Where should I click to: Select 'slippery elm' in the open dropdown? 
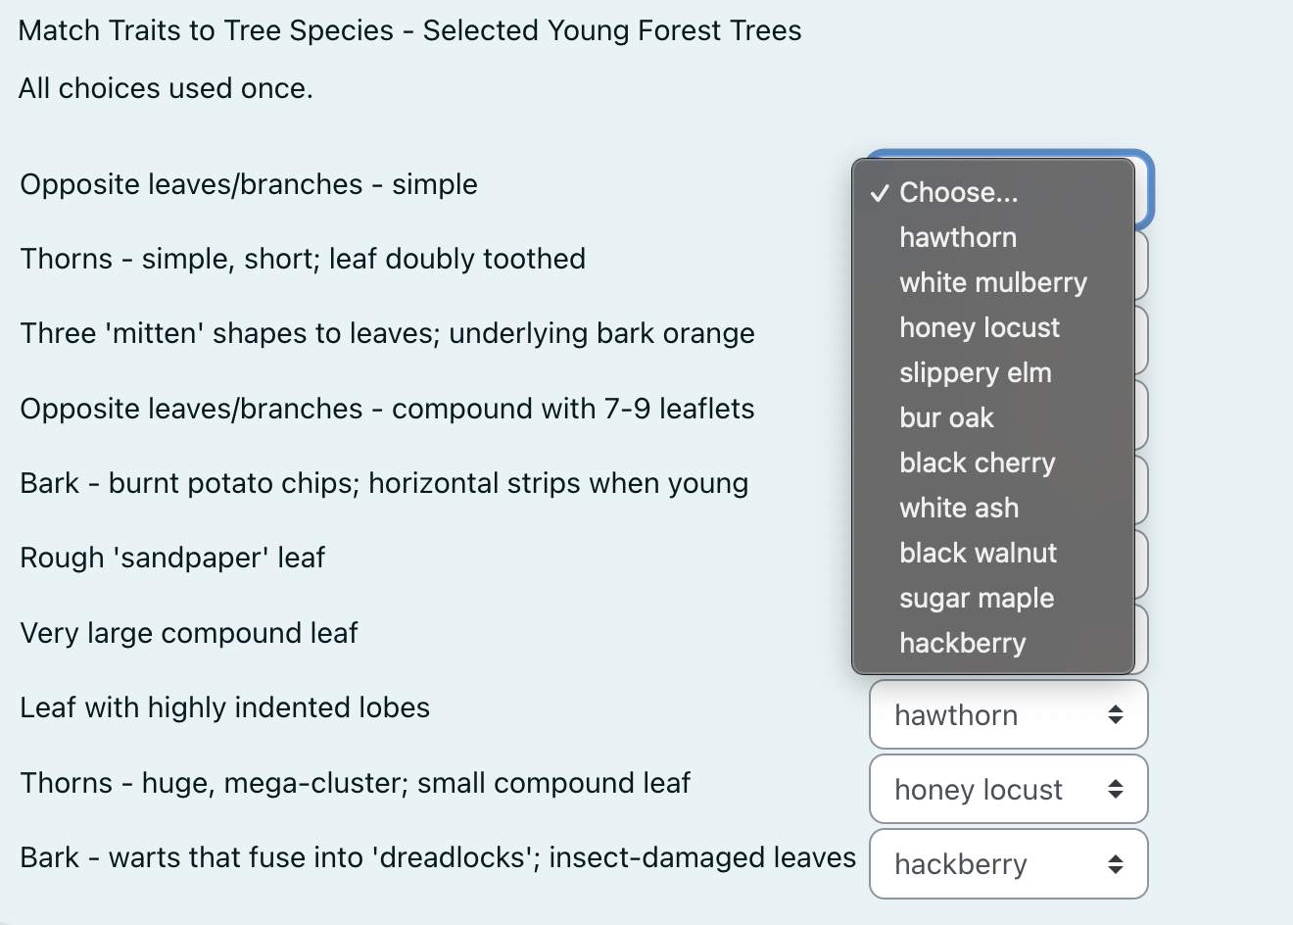[x=976, y=372]
